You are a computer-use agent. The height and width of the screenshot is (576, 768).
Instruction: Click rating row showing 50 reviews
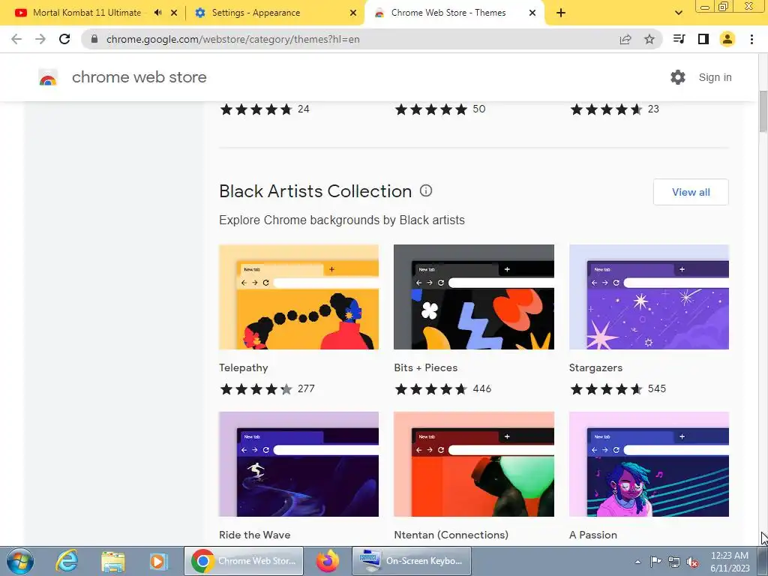[439, 109]
